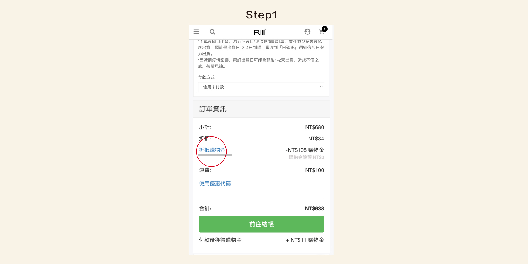
Task: Open the shopping cart icon
Action: pyautogui.click(x=321, y=32)
